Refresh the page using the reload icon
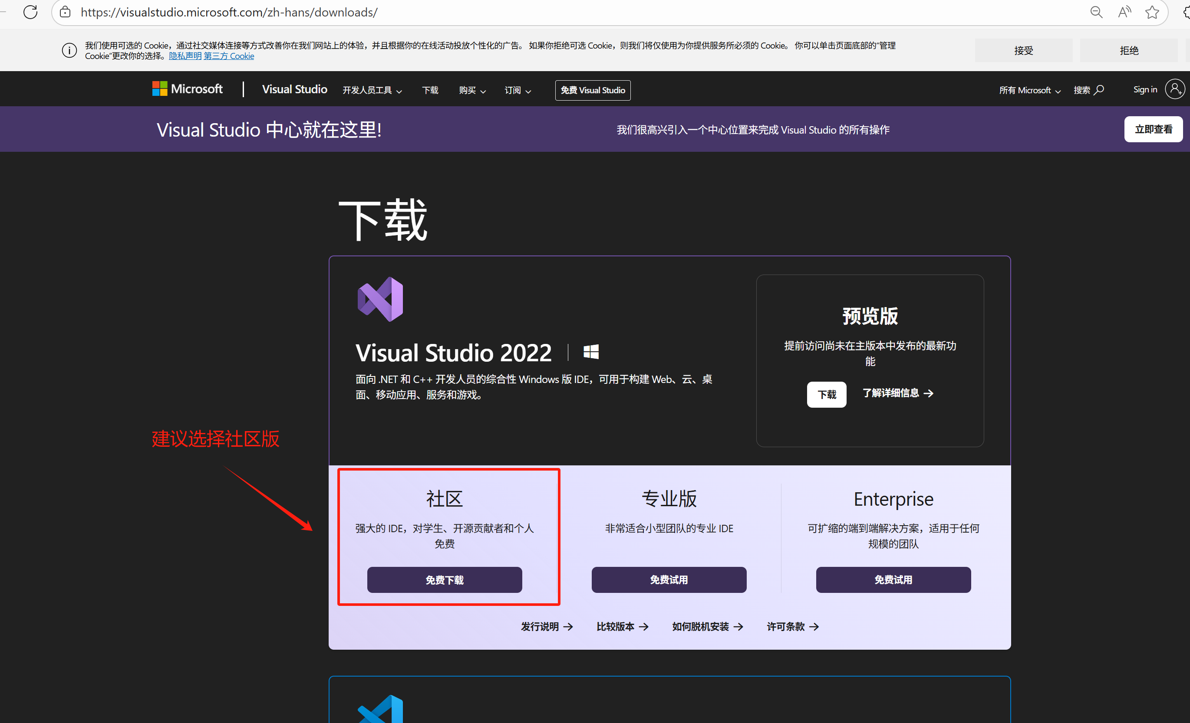 30,12
